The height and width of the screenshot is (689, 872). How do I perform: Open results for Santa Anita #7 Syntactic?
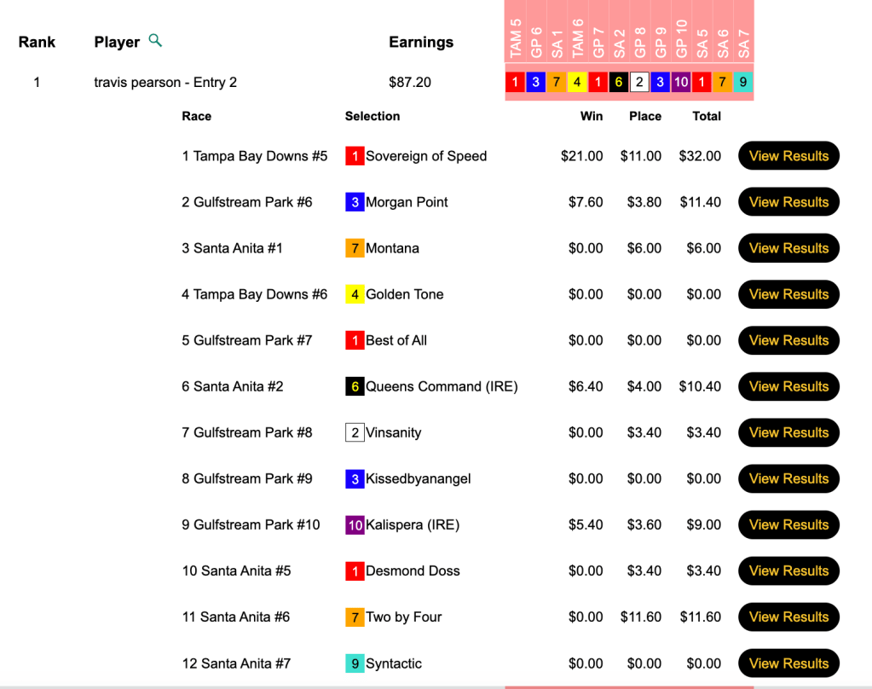pyautogui.click(x=788, y=663)
